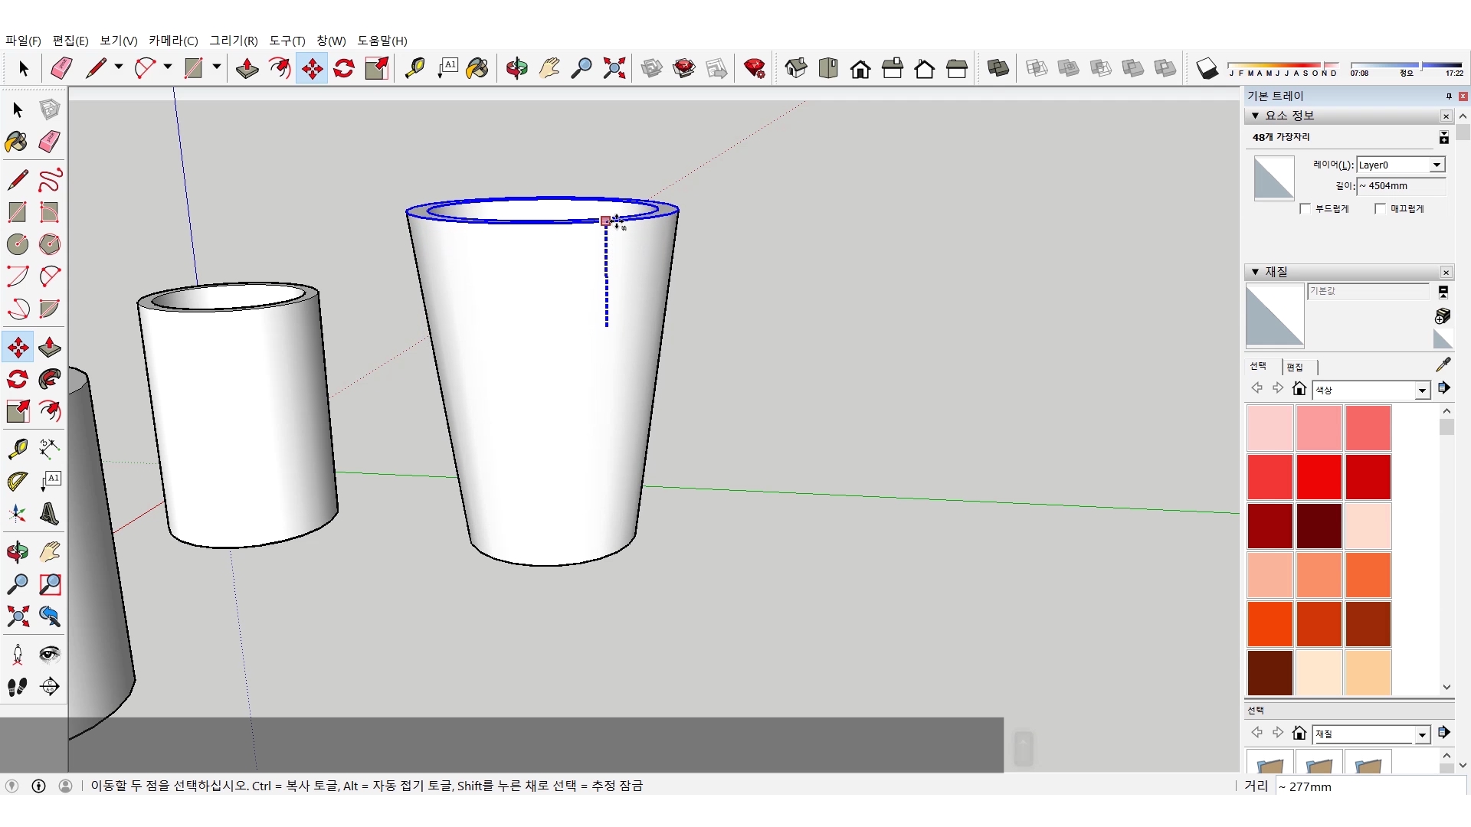Select the Push/Pull tool in top toolbar
This screenshot has height=827, width=1471.
pyautogui.click(x=247, y=68)
